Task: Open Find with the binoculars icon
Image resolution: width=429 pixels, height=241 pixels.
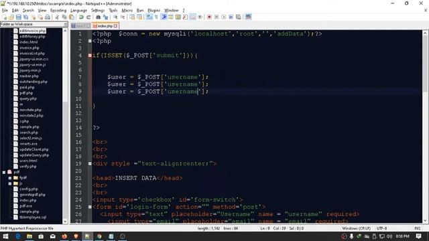Action: click(x=98, y=17)
